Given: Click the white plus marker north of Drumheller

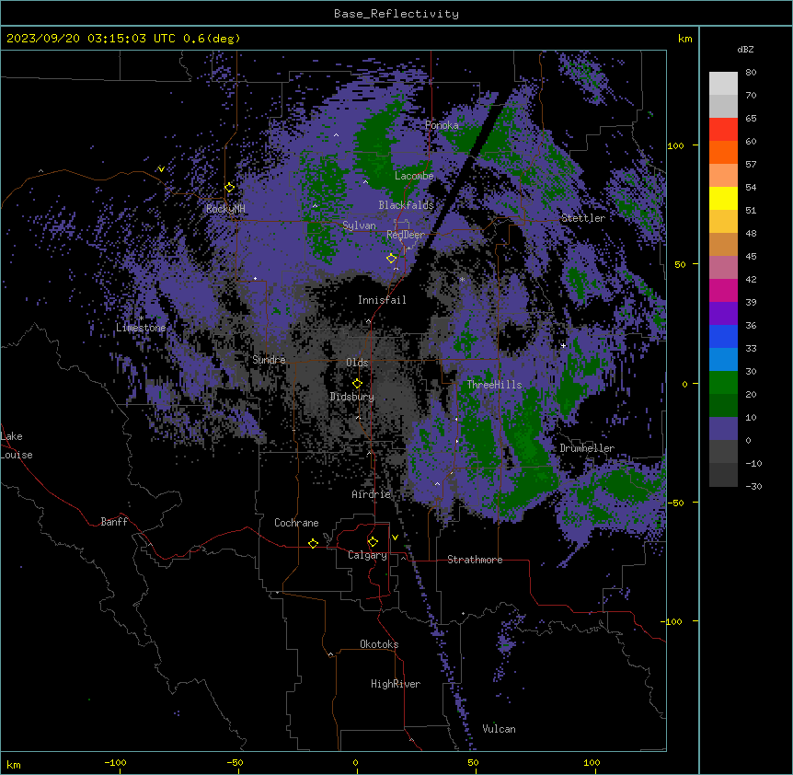Looking at the screenshot, I should pyautogui.click(x=563, y=345).
